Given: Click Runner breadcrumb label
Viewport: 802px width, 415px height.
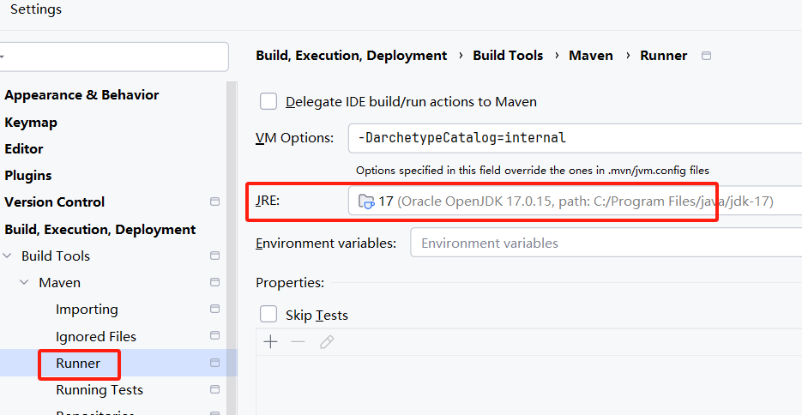Looking at the screenshot, I should [x=663, y=56].
